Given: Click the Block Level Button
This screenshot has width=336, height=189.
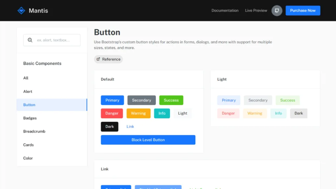Looking at the screenshot, I should pos(148,139).
